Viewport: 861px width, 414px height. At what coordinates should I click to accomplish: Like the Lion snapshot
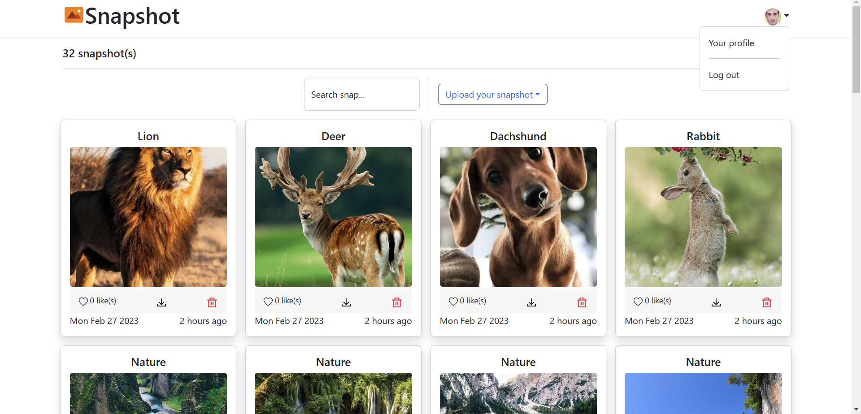pyautogui.click(x=83, y=302)
